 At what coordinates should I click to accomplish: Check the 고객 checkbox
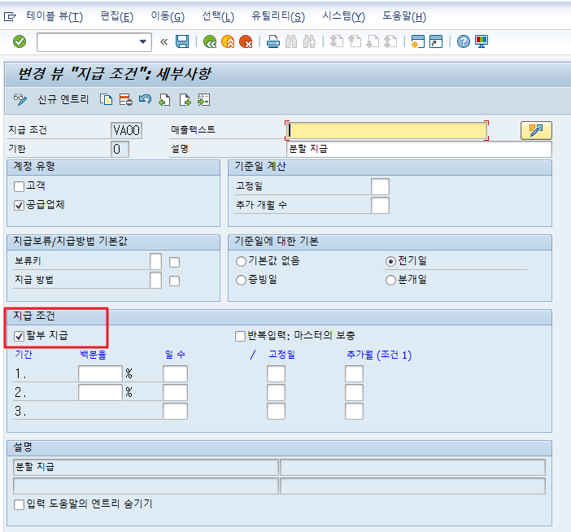(19, 186)
